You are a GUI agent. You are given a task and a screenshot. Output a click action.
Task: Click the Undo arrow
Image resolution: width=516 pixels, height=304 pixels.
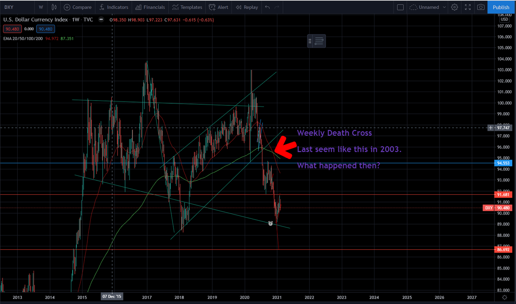[267, 7]
